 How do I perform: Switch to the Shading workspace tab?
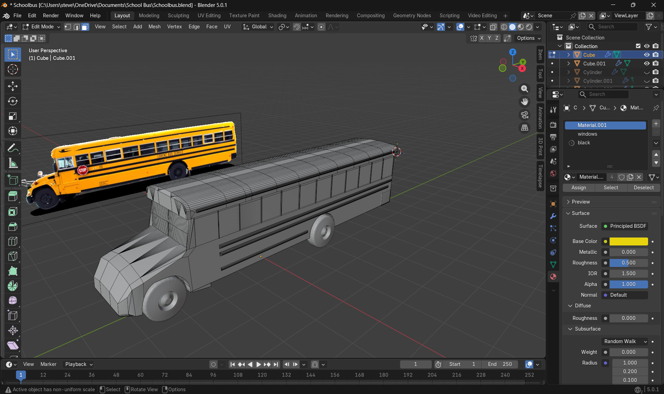tap(277, 16)
